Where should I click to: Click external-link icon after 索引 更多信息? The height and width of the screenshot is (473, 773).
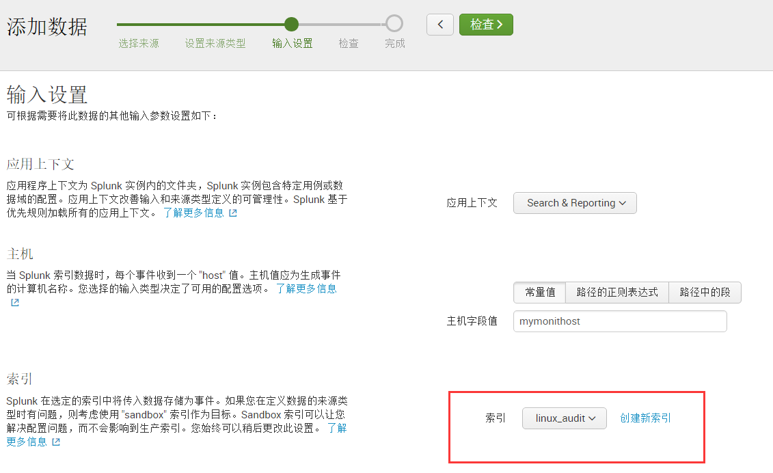(56, 442)
